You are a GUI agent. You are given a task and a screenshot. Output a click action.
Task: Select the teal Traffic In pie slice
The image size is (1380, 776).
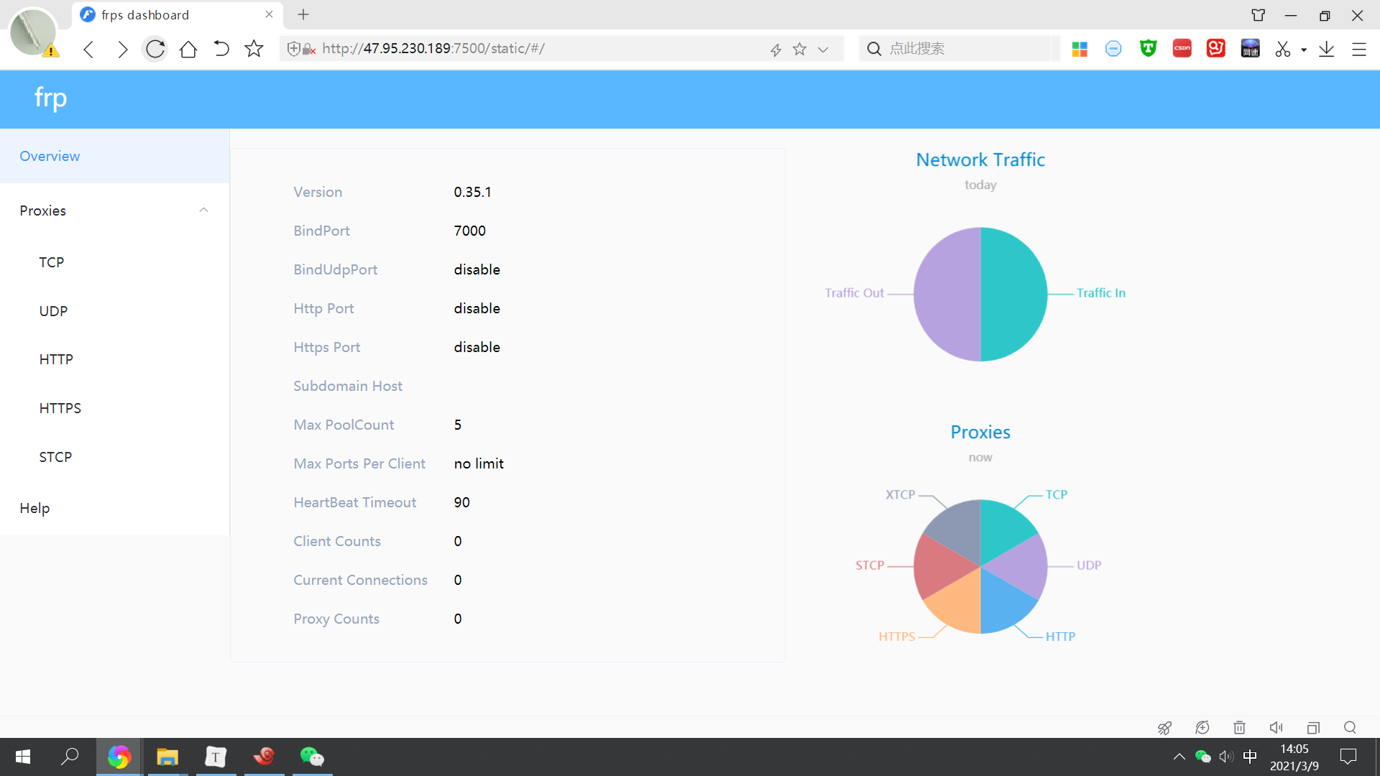coord(1013,295)
